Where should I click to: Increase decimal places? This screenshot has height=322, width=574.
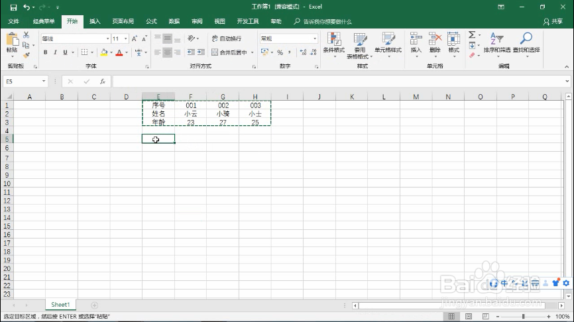(303, 52)
